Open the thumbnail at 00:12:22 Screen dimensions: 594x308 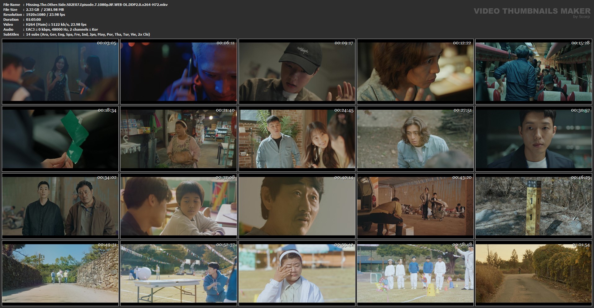415,72
